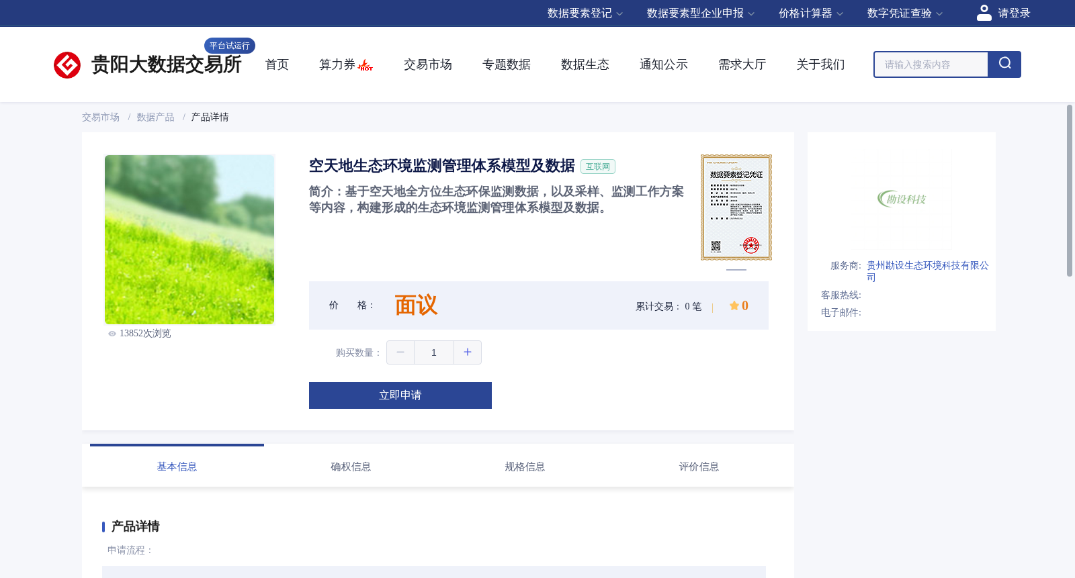Click the product title 空天地生态环境监测管理体系模型及数据
This screenshot has height=578, width=1075.
tap(442, 166)
